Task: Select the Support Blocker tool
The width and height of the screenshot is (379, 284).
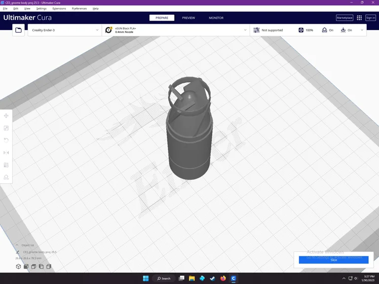Action: (6, 177)
